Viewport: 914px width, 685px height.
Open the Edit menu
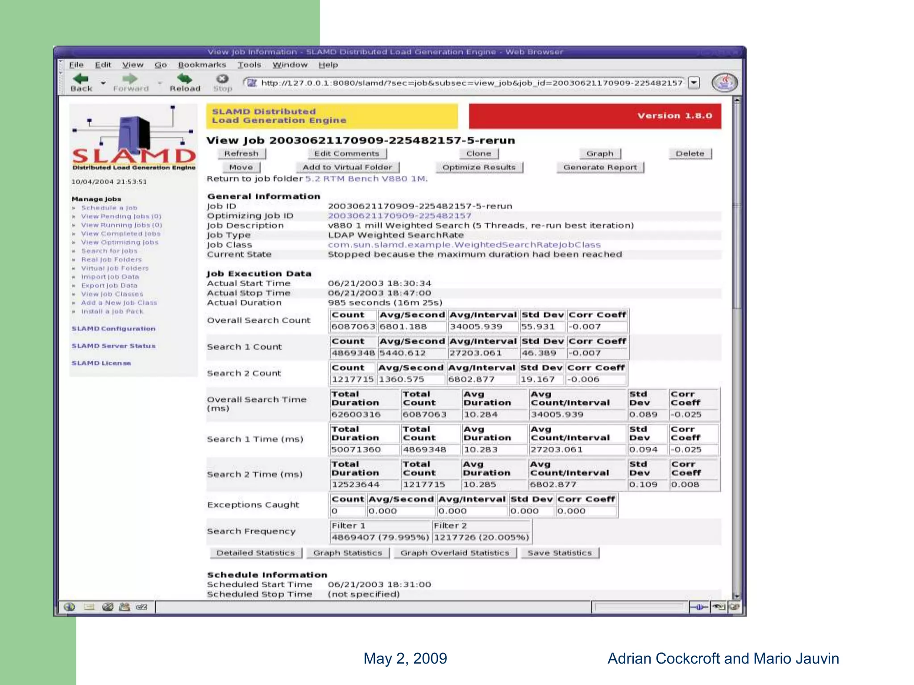[103, 65]
